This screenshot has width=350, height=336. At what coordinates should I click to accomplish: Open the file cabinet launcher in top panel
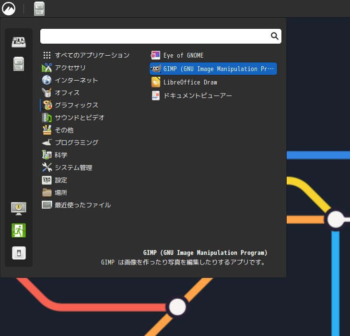[x=39, y=9]
